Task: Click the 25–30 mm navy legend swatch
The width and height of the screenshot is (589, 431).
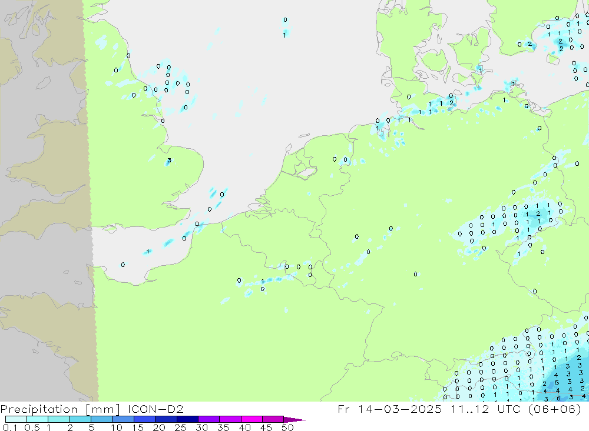Action: click(x=187, y=419)
